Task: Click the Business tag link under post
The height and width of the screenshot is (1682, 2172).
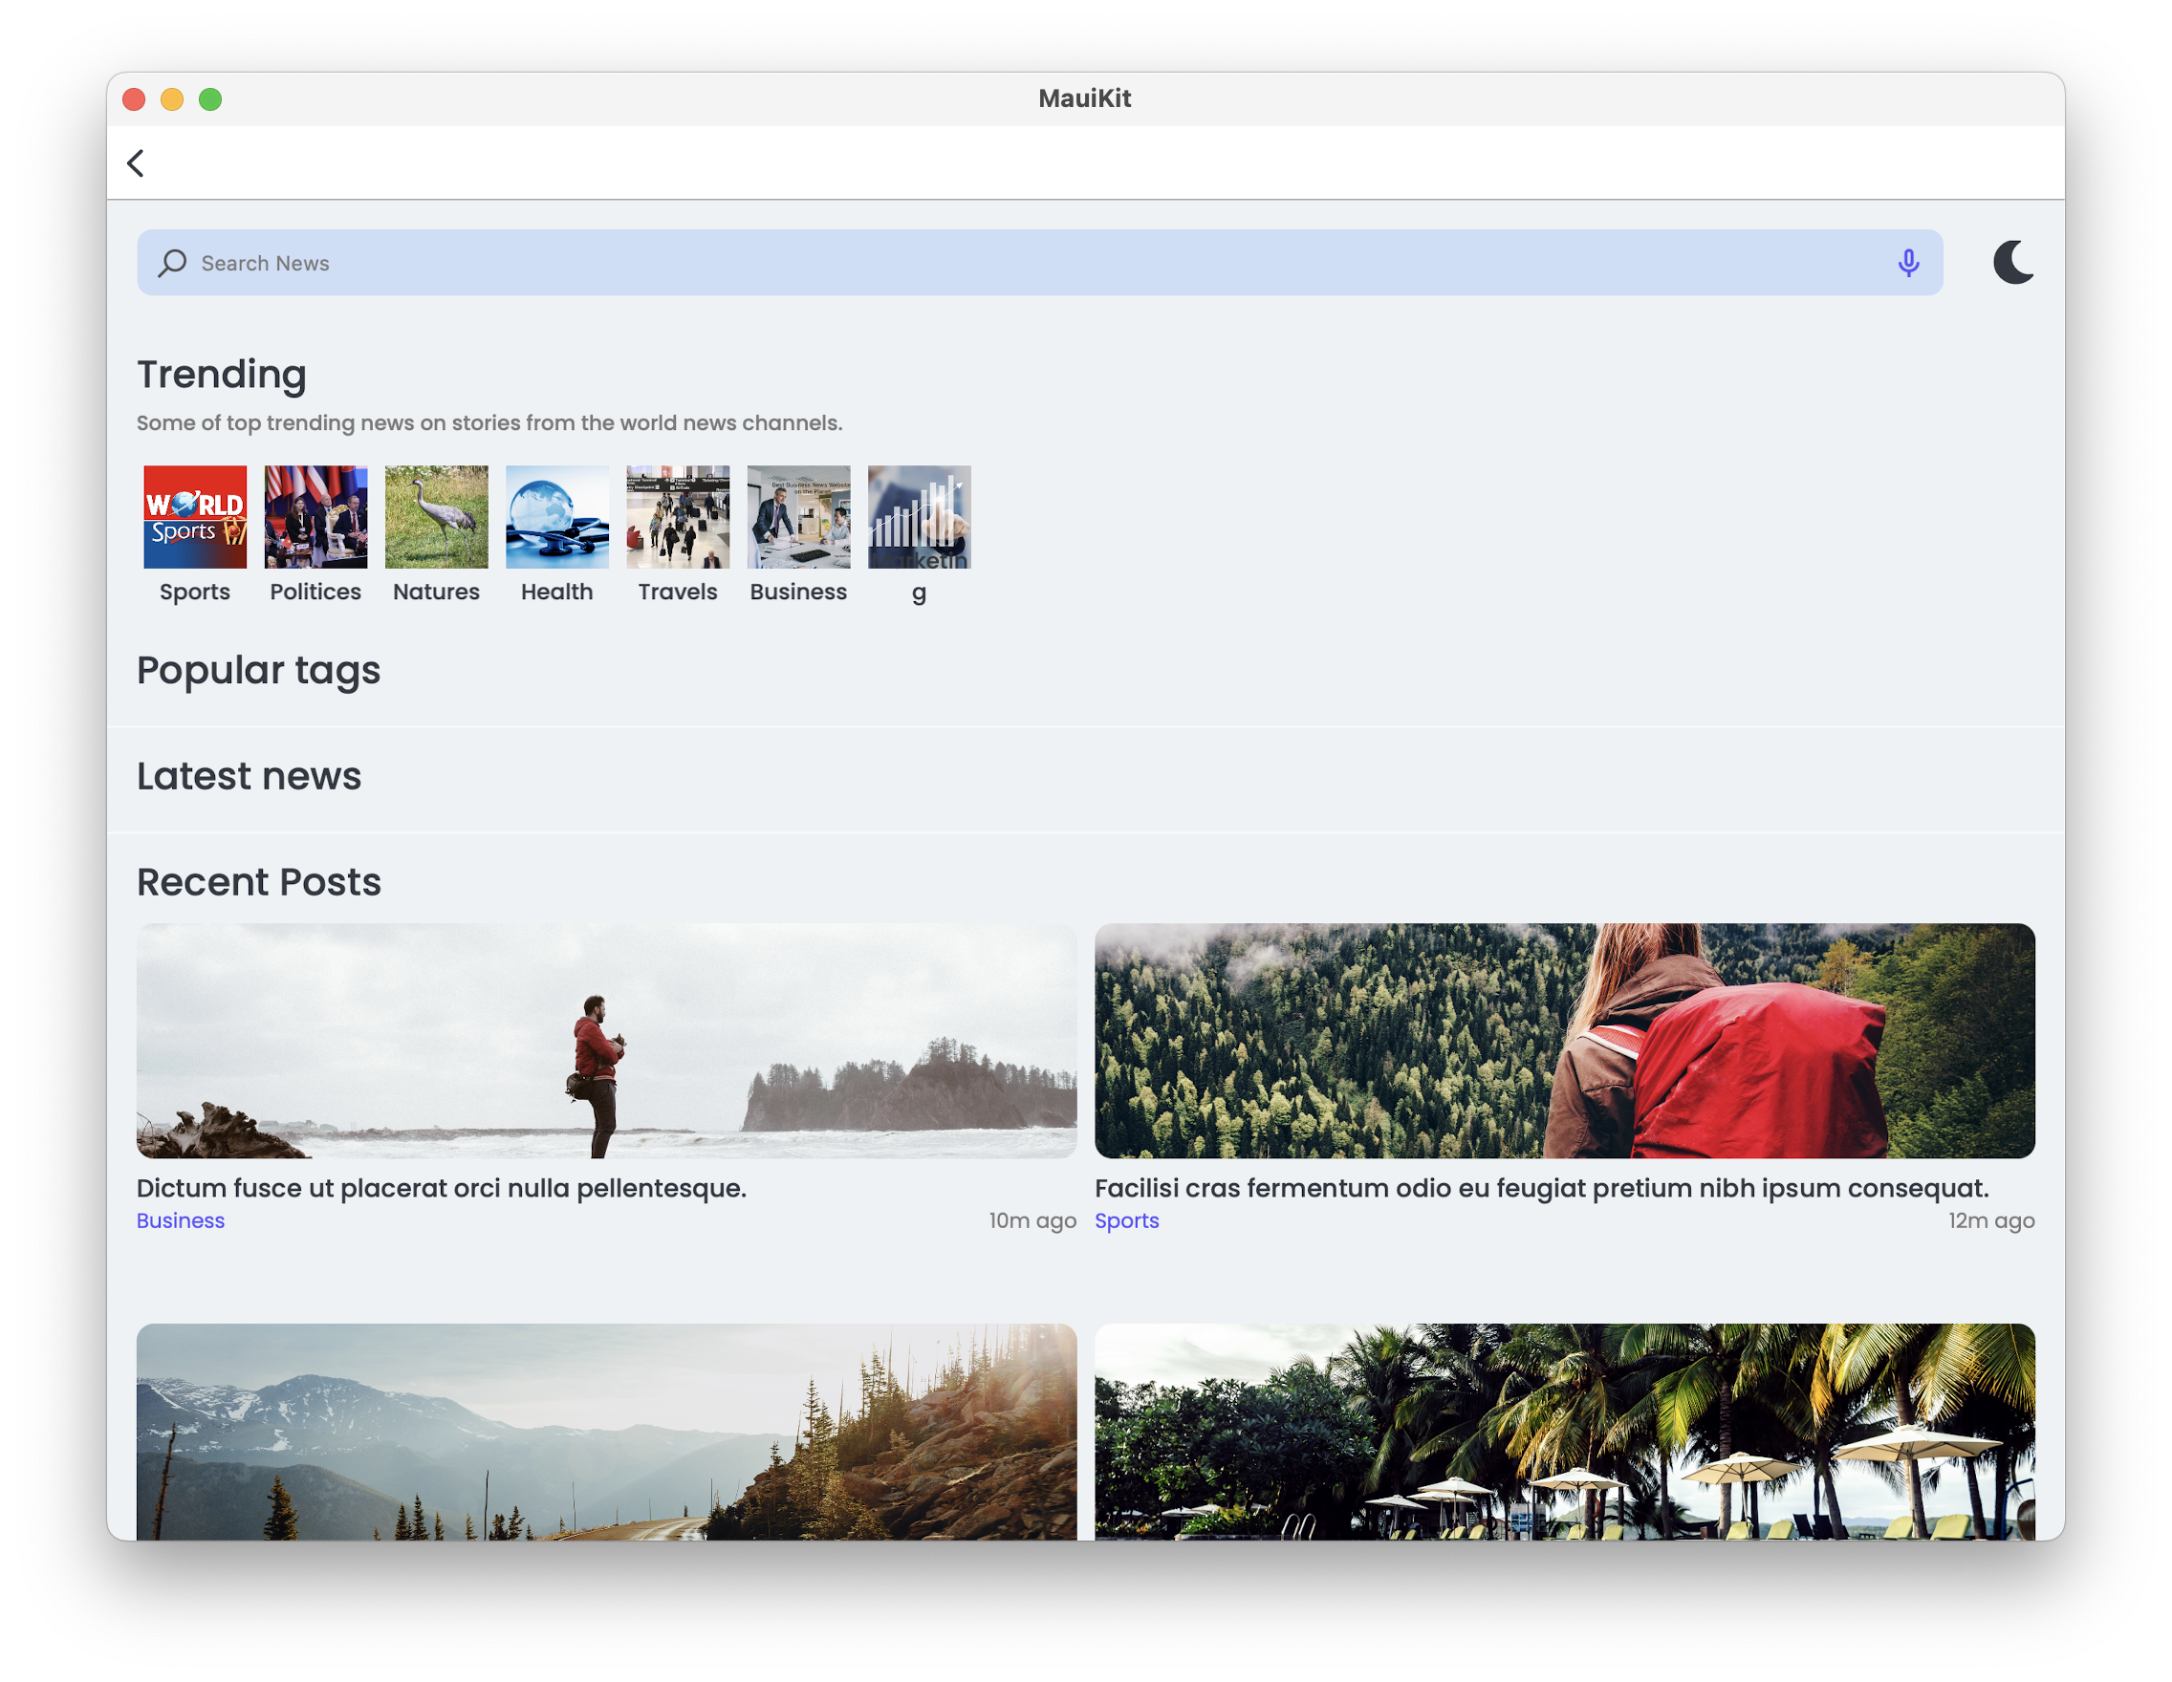Action: pyautogui.click(x=180, y=1220)
